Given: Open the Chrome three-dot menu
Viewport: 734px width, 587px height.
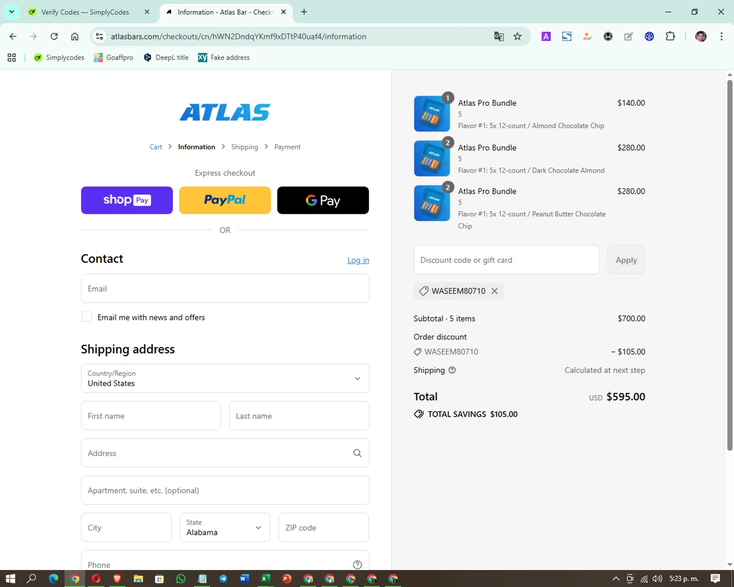Looking at the screenshot, I should [721, 36].
